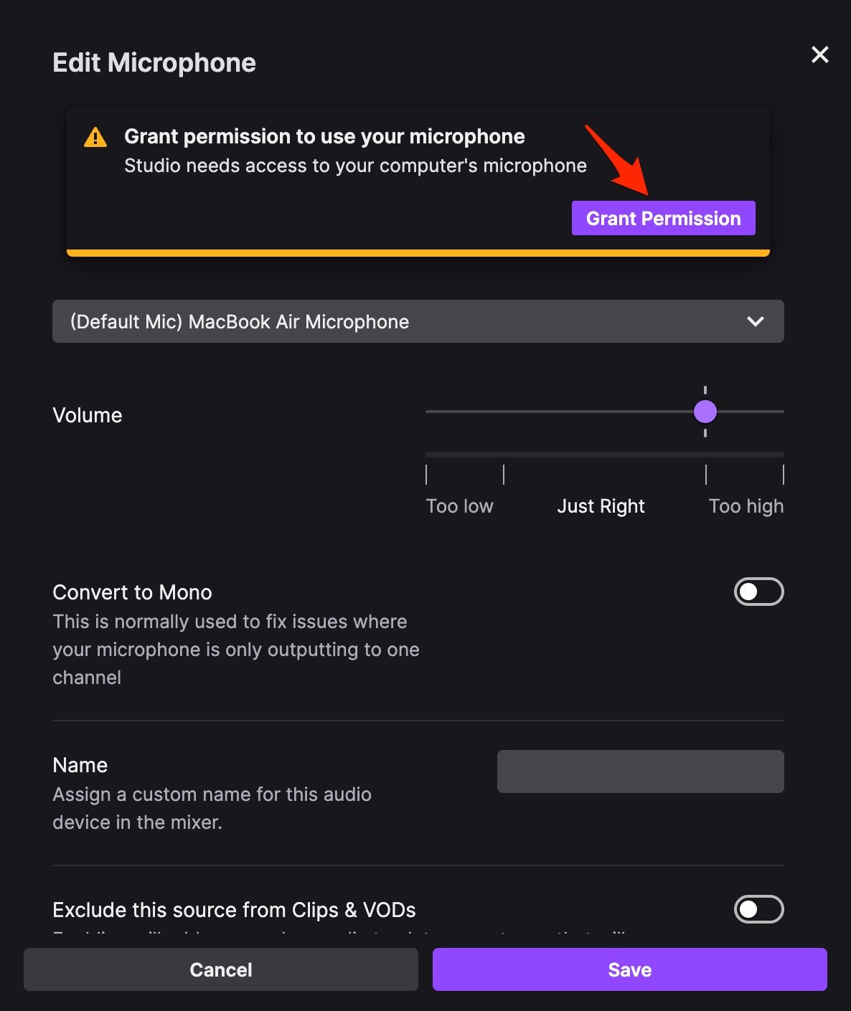Click the Convert to Mono label text

(x=131, y=592)
